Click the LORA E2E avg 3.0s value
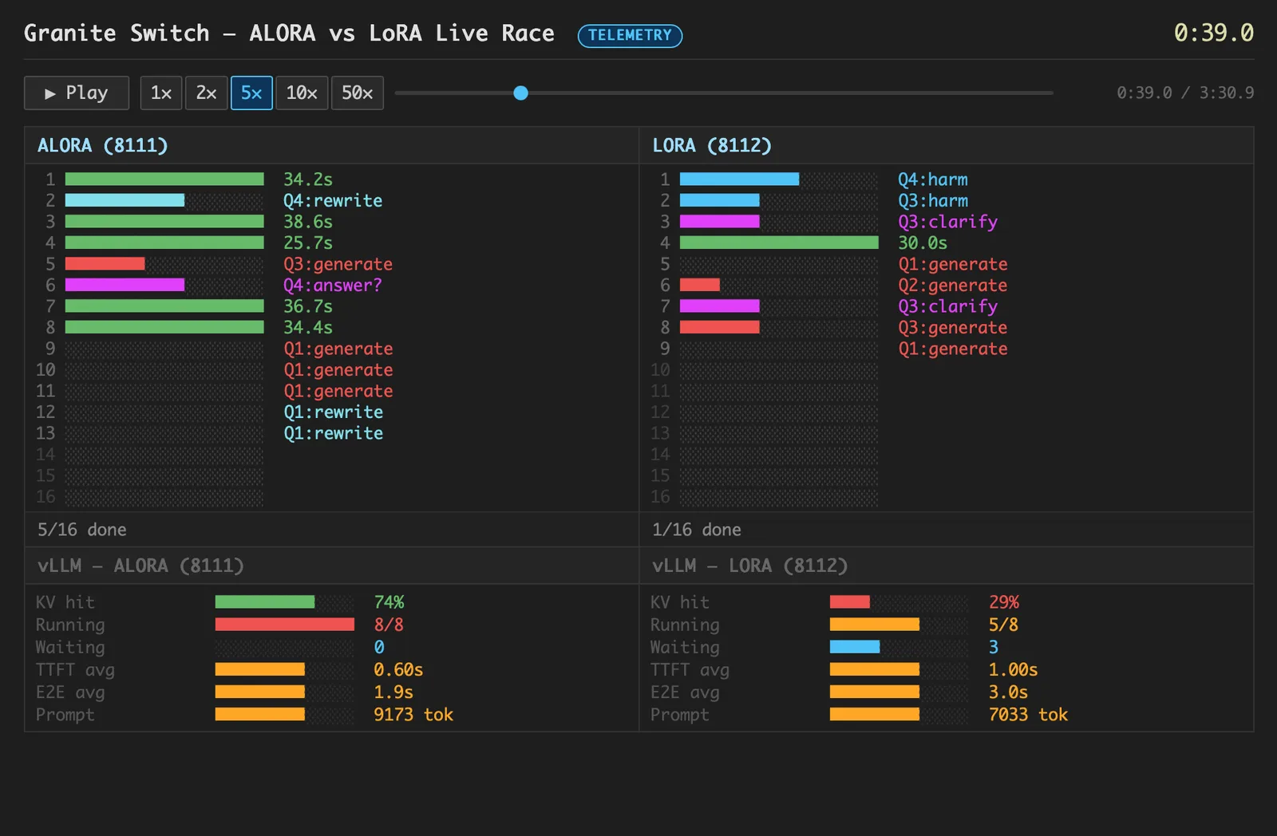 [x=1008, y=692]
